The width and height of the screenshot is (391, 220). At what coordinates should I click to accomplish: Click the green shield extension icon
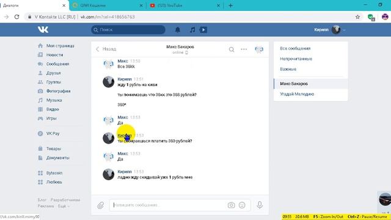point(371,17)
